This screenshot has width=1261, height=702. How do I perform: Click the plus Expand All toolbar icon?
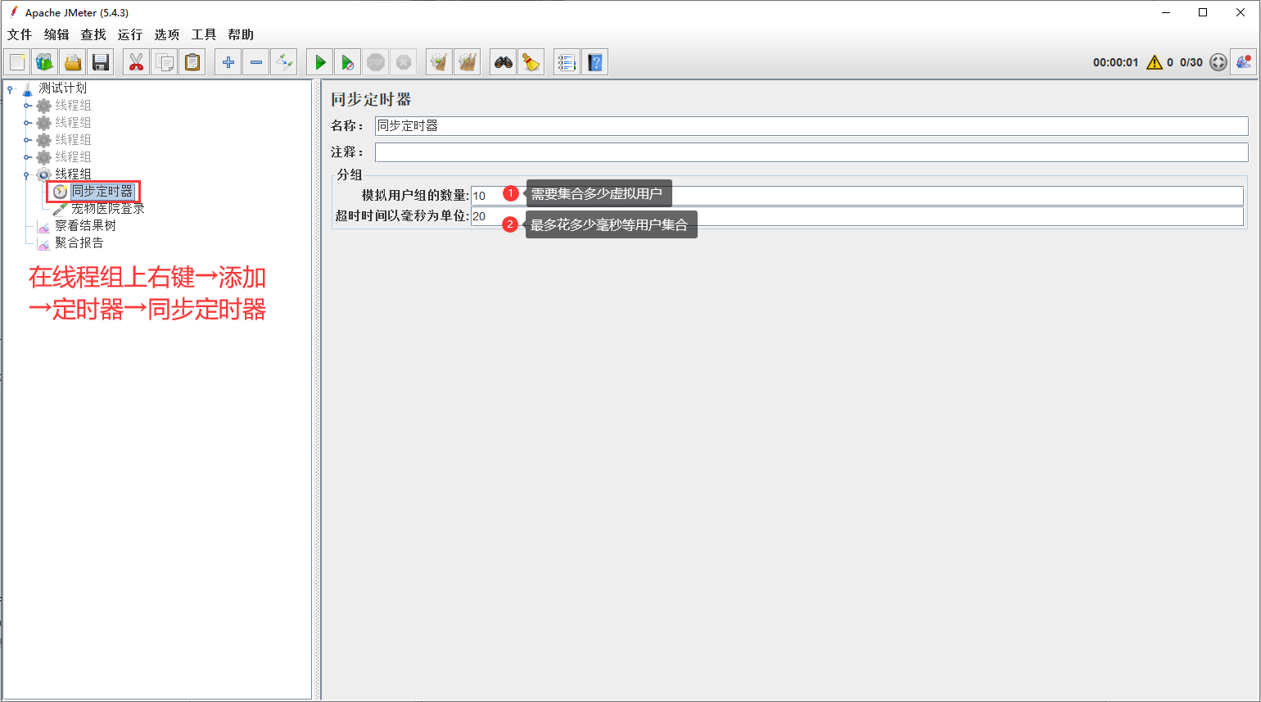pyautogui.click(x=228, y=62)
